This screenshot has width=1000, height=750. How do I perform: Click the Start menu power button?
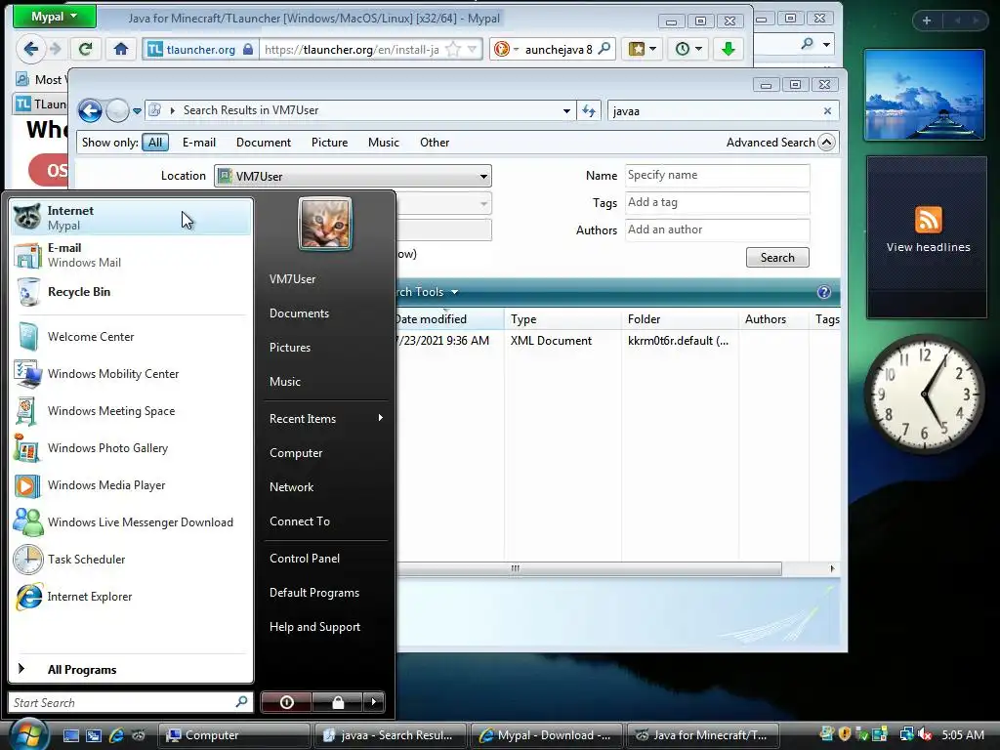point(286,702)
